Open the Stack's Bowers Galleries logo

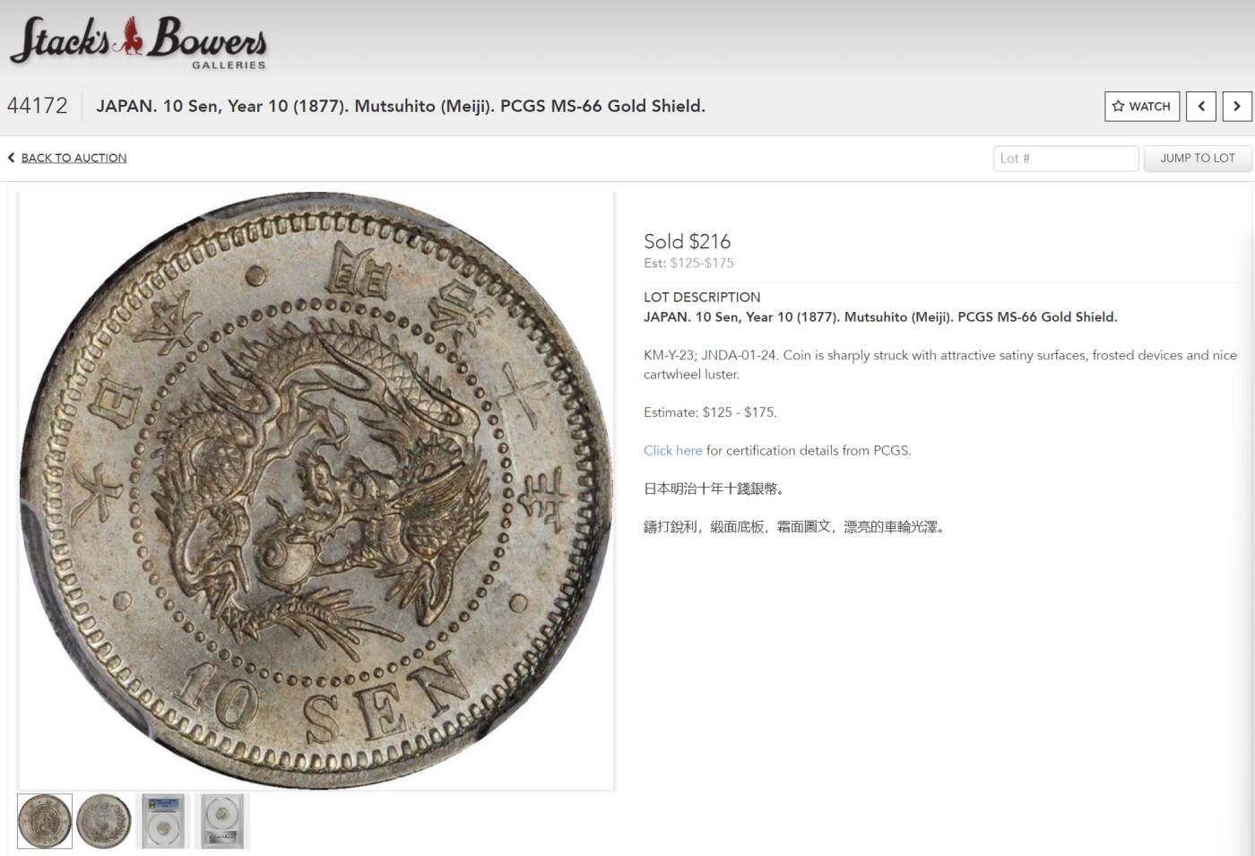[138, 41]
